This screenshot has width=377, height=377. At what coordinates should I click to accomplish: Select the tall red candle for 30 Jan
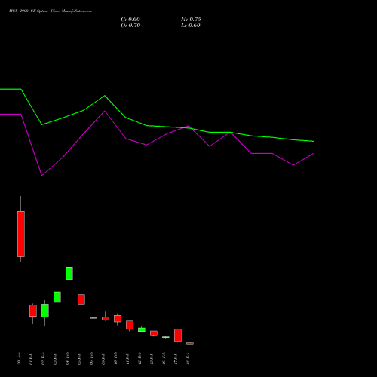[x=21, y=234]
